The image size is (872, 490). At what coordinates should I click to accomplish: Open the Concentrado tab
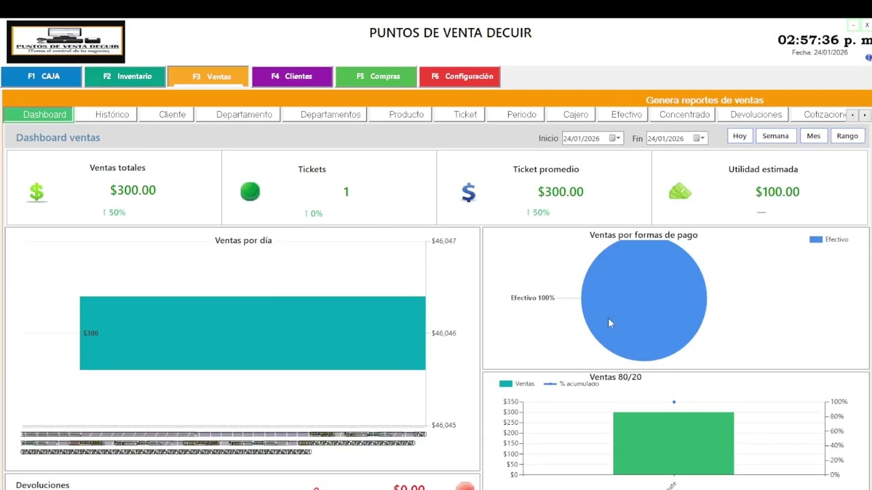tap(681, 114)
